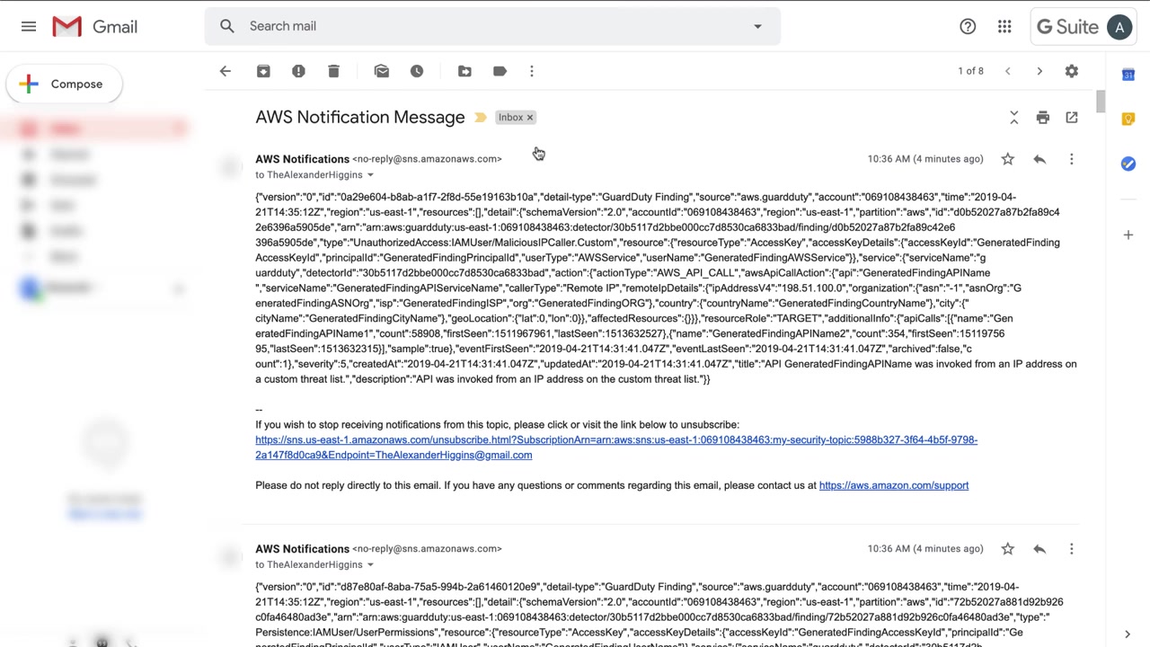Open the Move to folder icon

click(x=464, y=71)
